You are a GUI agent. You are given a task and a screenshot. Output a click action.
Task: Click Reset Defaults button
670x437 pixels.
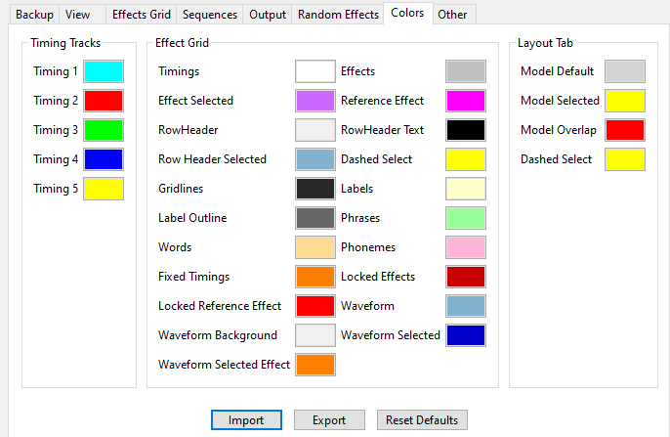click(x=422, y=420)
